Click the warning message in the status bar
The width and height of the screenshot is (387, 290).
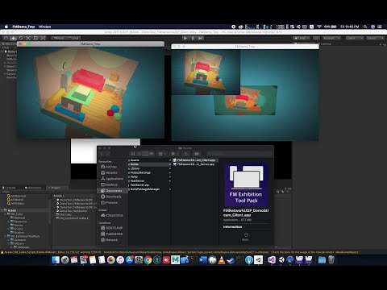[180, 252]
